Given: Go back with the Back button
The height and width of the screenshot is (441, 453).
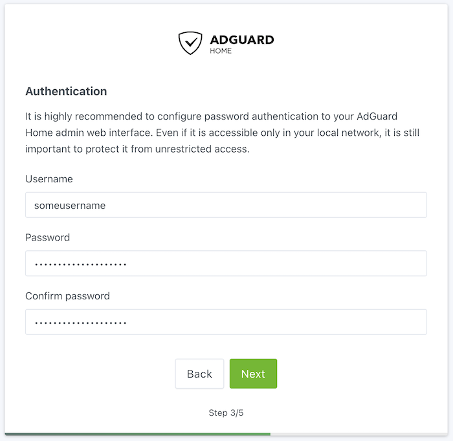Looking at the screenshot, I should pos(199,374).
